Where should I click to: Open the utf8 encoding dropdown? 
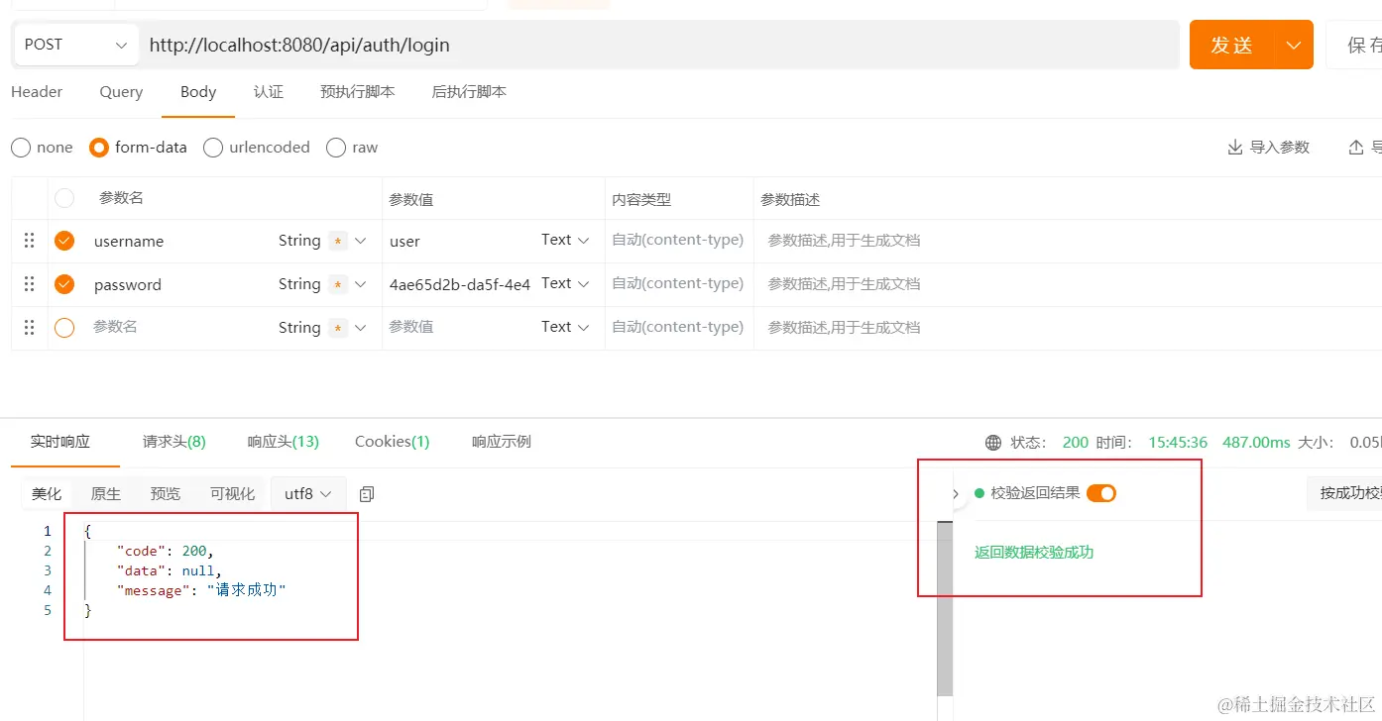[x=308, y=493]
